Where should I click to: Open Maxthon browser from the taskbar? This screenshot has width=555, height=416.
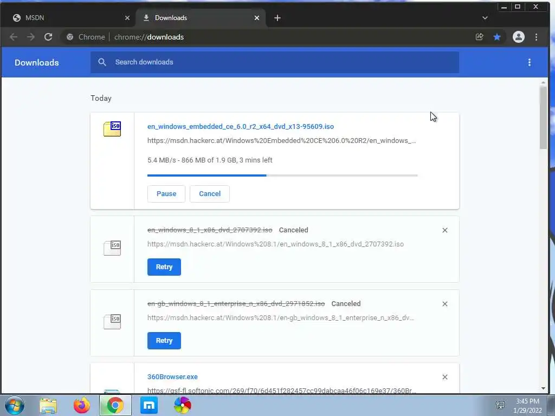point(149,405)
